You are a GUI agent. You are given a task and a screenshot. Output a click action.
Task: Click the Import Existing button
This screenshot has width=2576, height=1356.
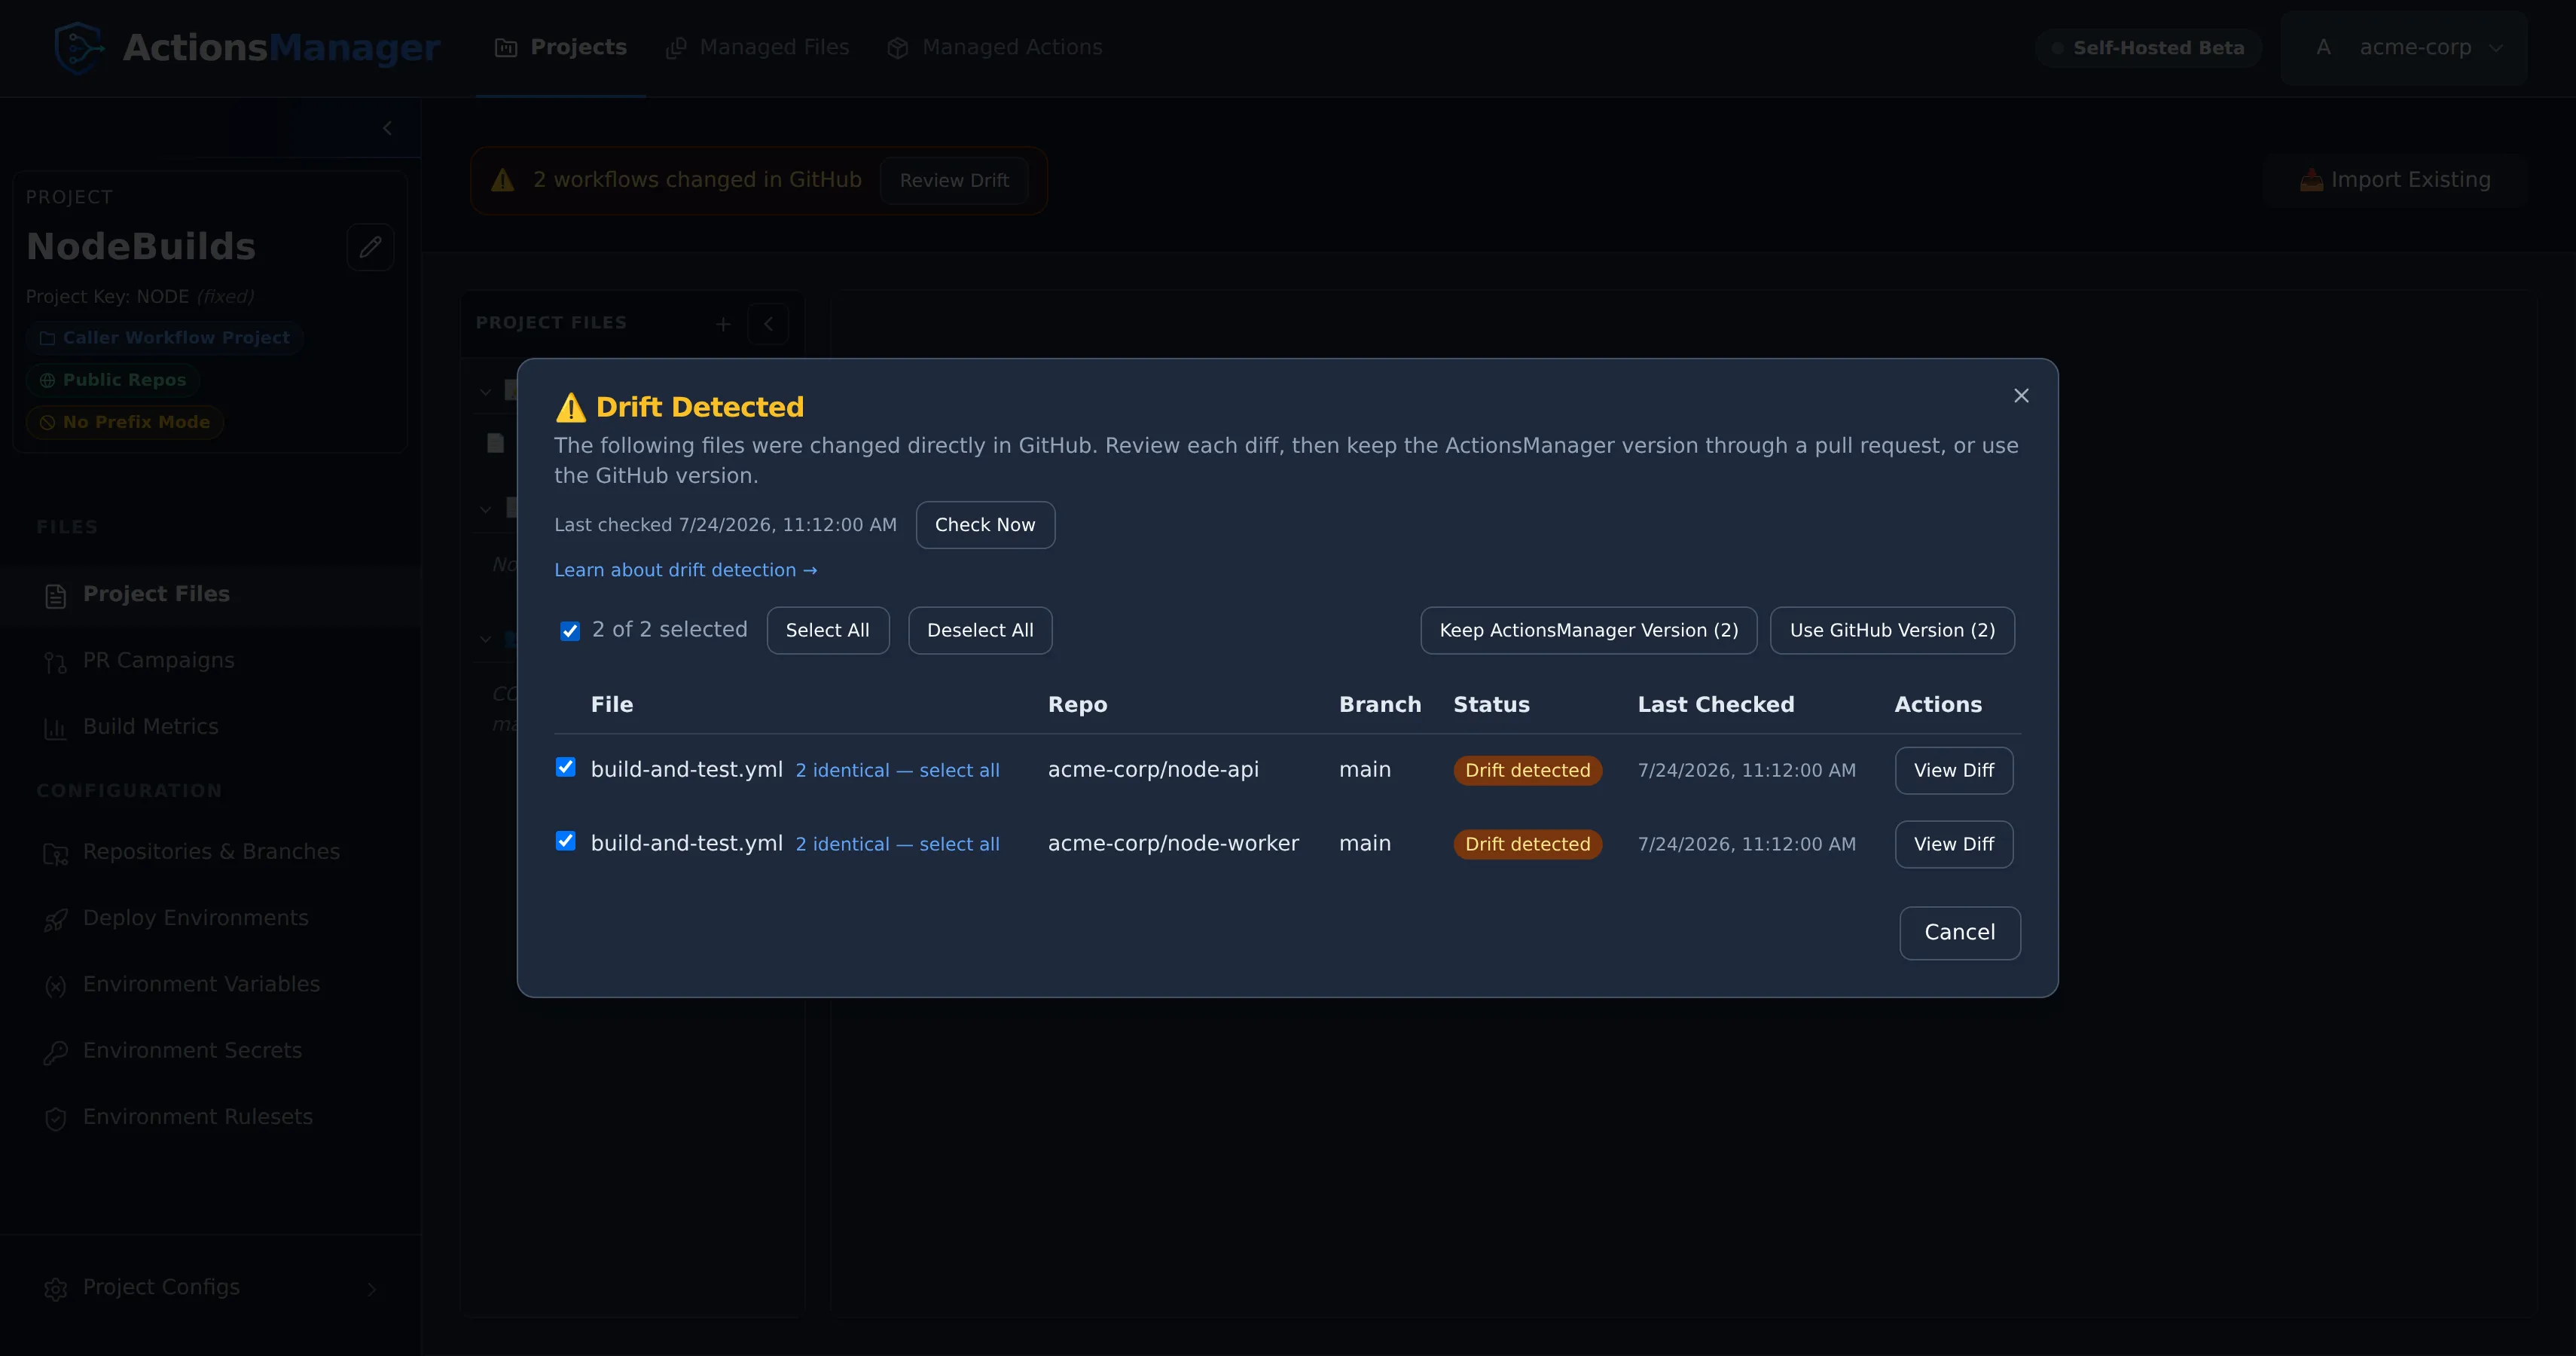coord(2395,180)
